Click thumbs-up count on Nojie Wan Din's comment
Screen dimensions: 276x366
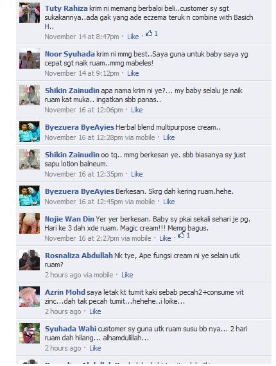pos(188,235)
